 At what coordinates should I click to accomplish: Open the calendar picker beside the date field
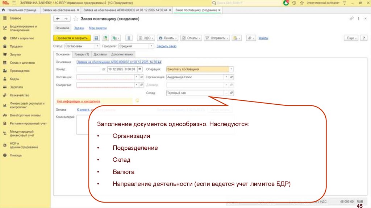coord(139,69)
